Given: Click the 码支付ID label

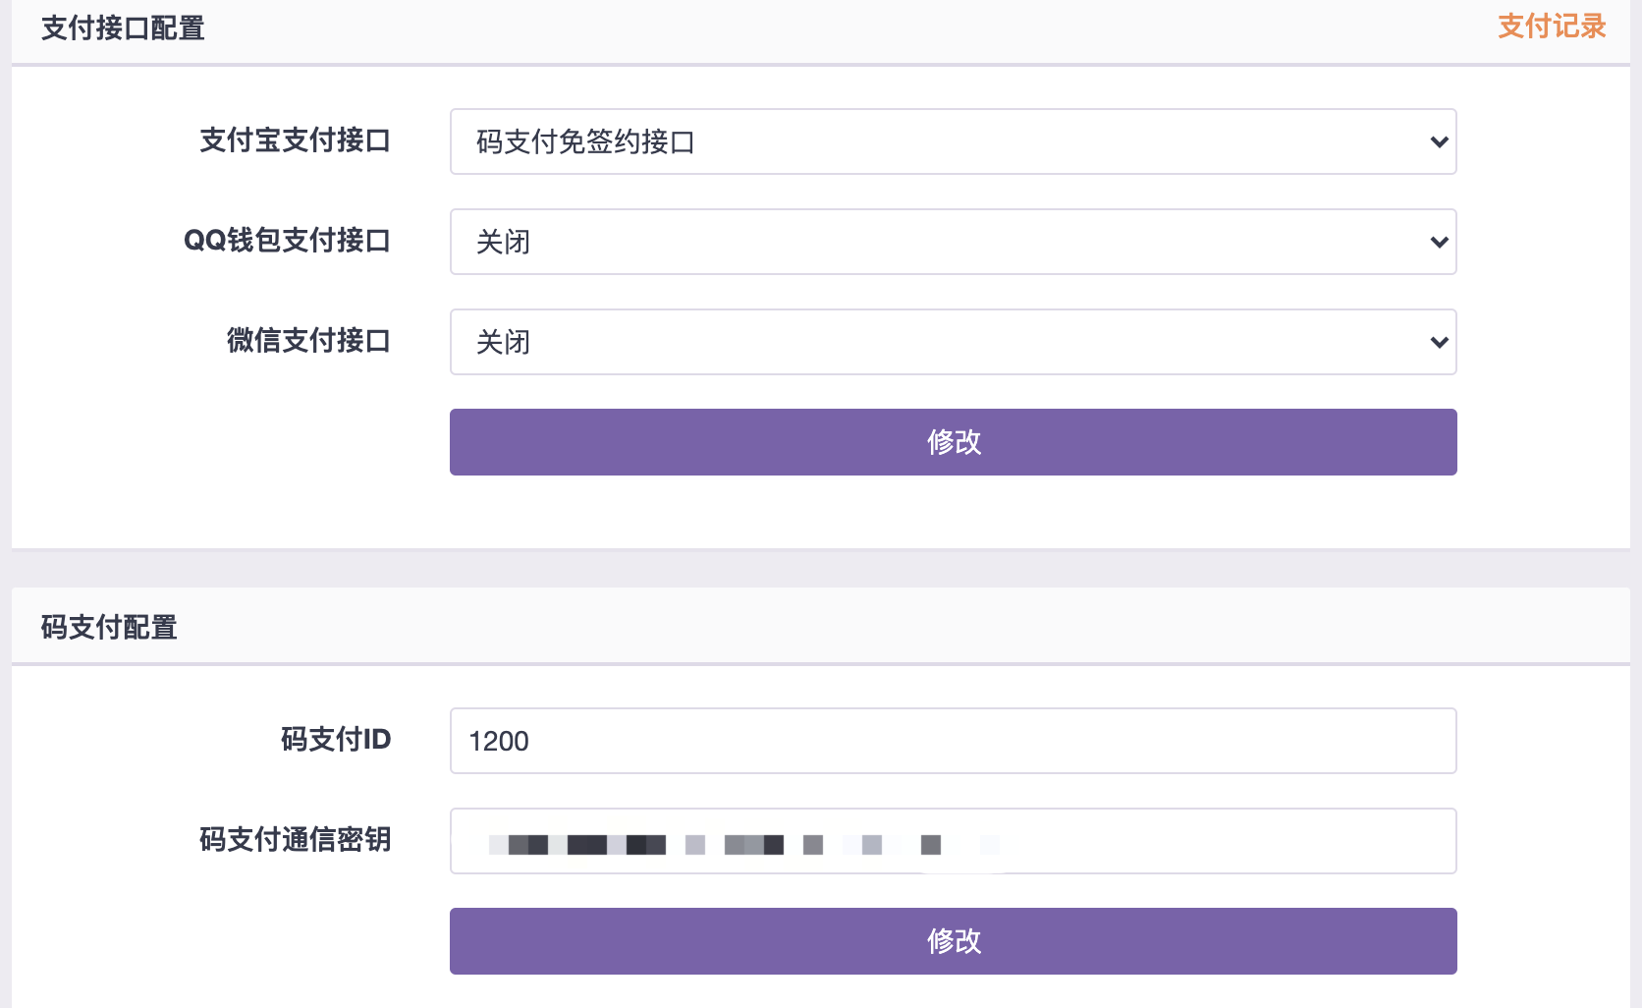Looking at the screenshot, I should [x=336, y=739].
